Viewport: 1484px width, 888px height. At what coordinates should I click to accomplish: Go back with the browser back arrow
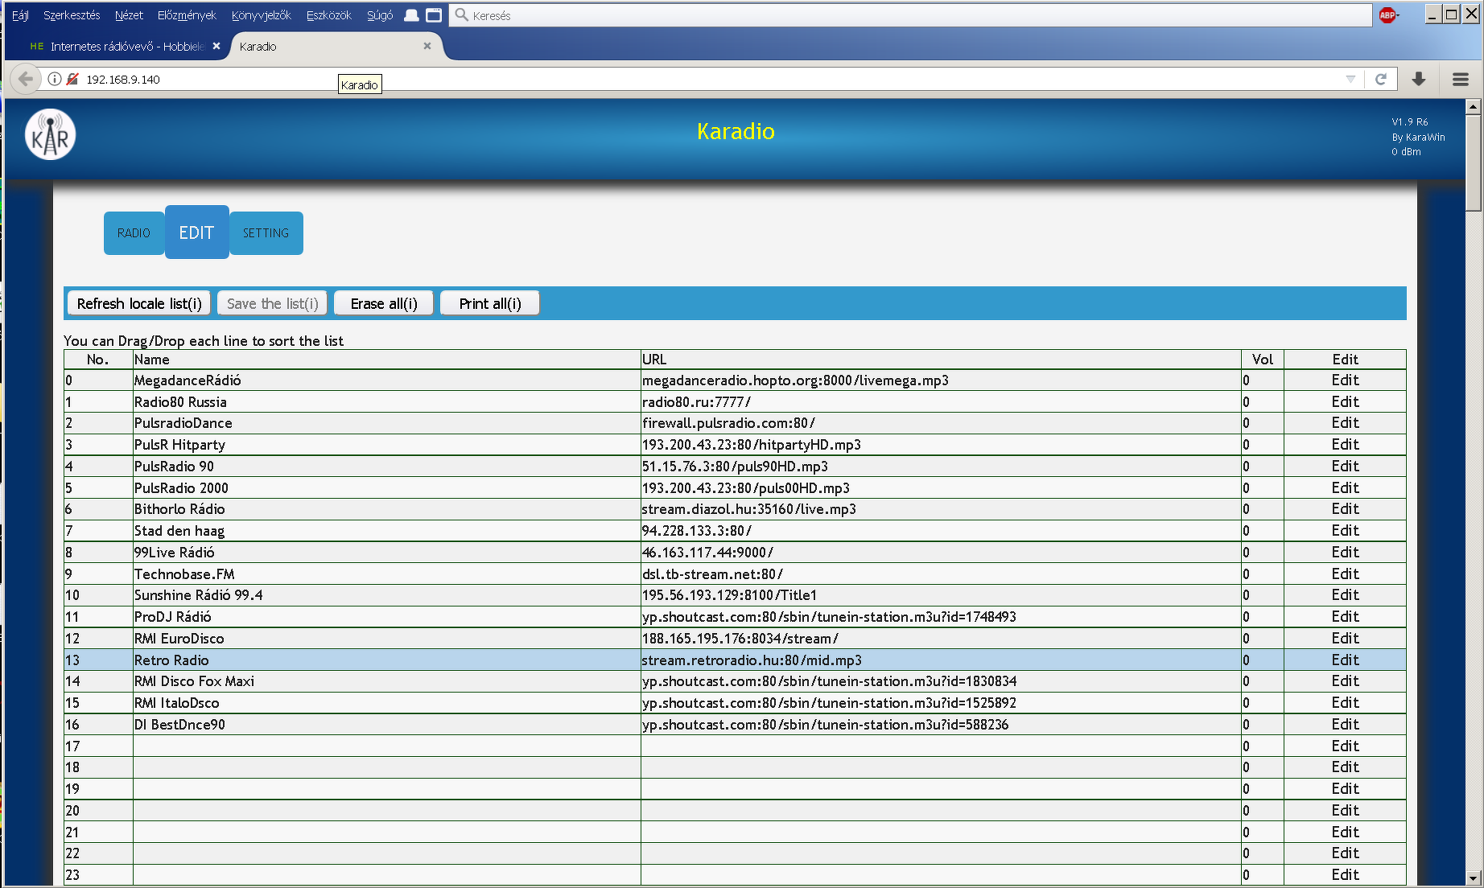(x=26, y=79)
